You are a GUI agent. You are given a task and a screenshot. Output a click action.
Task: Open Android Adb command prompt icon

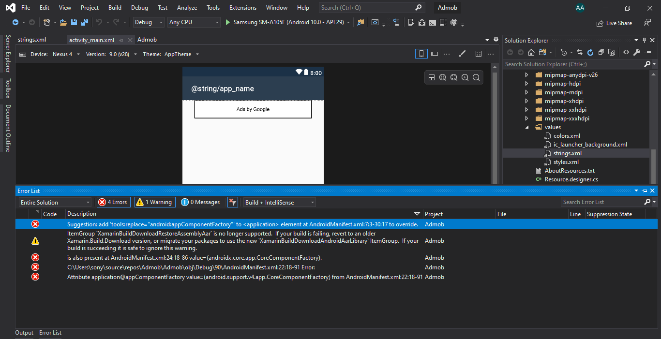[x=433, y=22]
